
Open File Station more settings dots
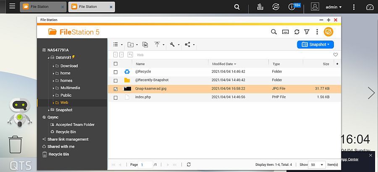[x=317, y=32]
